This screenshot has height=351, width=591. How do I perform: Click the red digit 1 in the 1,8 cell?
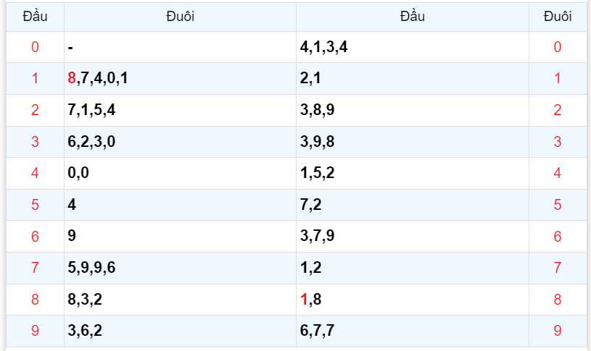304,300
